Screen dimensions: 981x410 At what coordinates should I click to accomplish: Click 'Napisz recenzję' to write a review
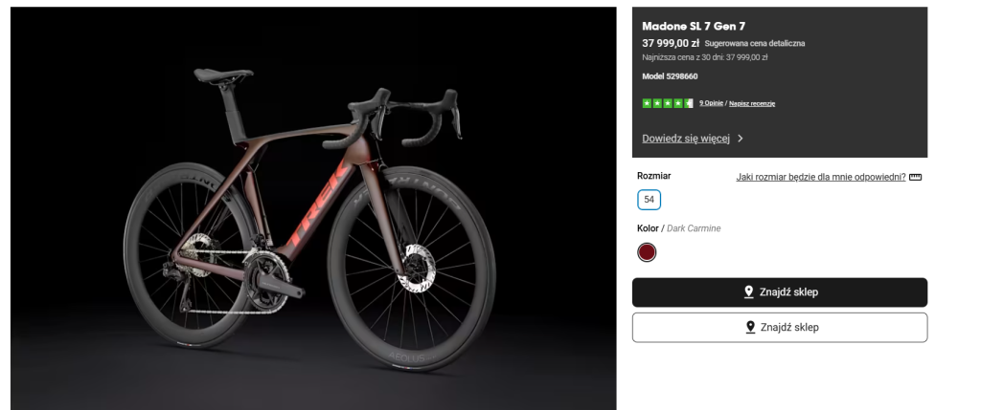pos(751,103)
